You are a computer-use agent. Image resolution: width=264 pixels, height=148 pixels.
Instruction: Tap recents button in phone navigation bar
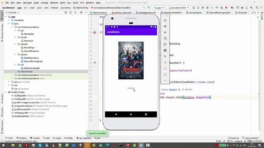[x=146, y=114]
